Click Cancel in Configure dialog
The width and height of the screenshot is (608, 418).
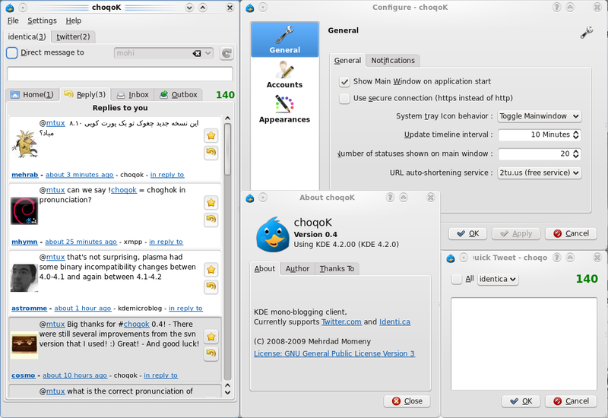(571, 233)
